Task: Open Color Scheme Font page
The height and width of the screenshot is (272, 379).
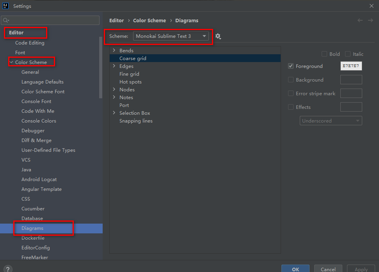Action: coord(43,92)
